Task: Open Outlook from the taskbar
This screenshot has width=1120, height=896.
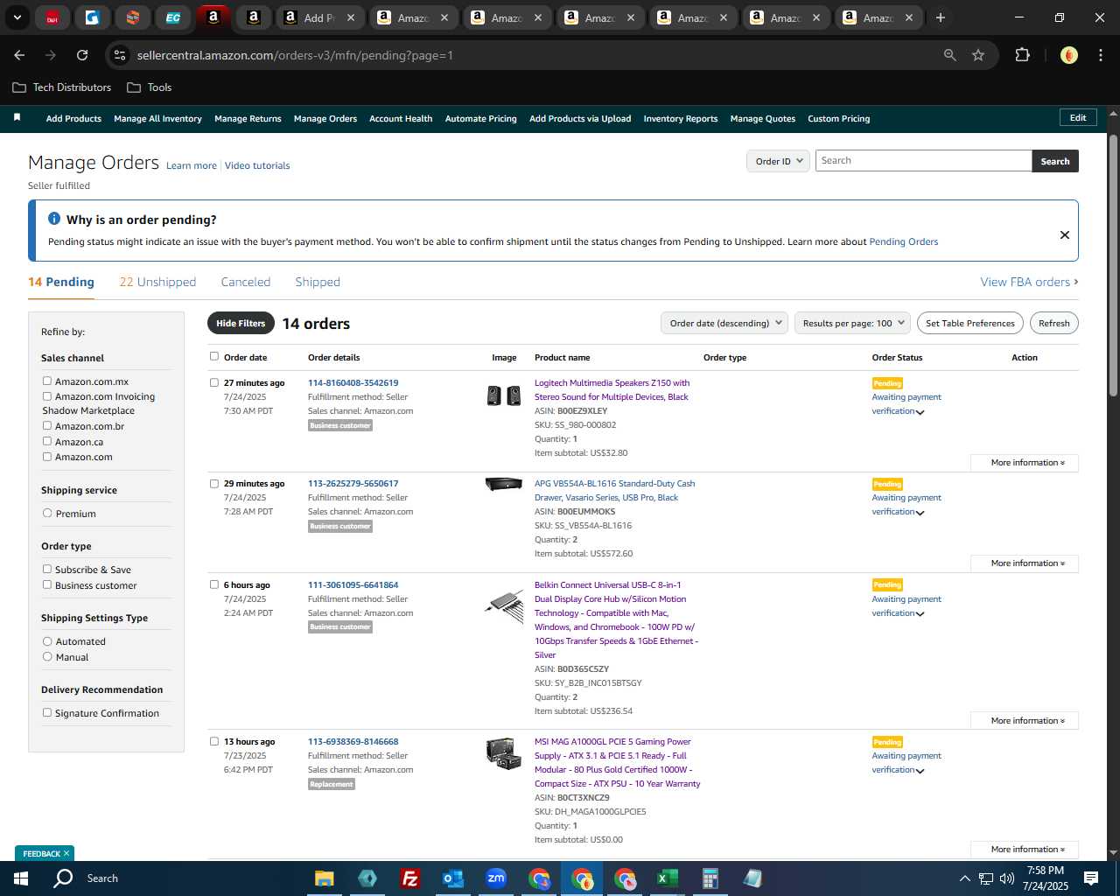Action: pos(452,878)
